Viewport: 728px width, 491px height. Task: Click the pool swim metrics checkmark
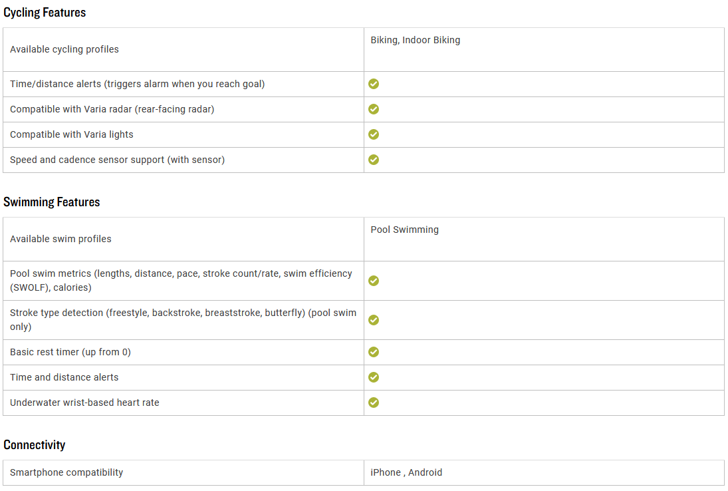(x=373, y=281)
